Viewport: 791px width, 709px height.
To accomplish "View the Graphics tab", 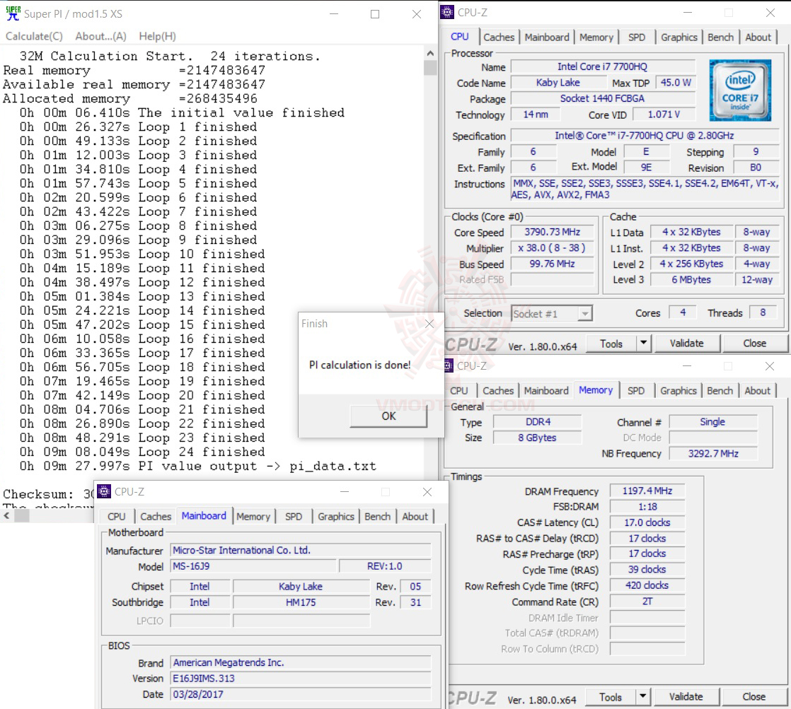I will click(679, 37).
